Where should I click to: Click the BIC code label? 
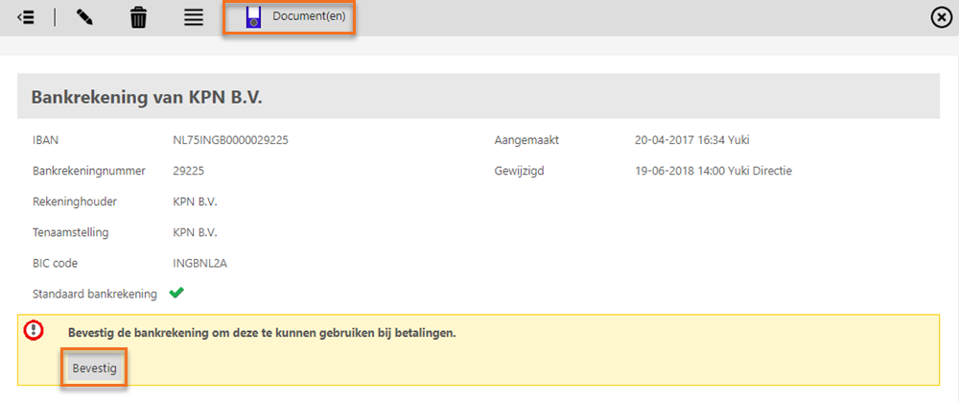[x=55, y=264]
